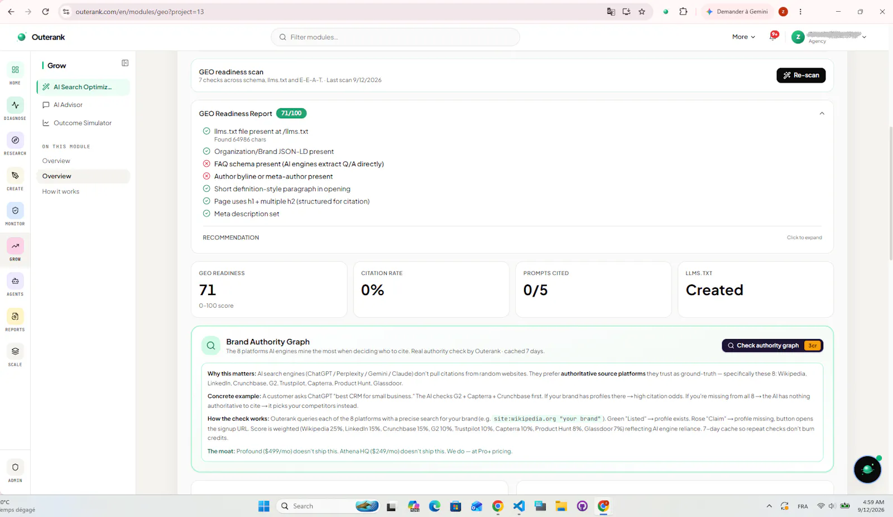893x517 pixels.
Task: Click the Prompts Cited 0/5 card
Action: click(593, 289)
